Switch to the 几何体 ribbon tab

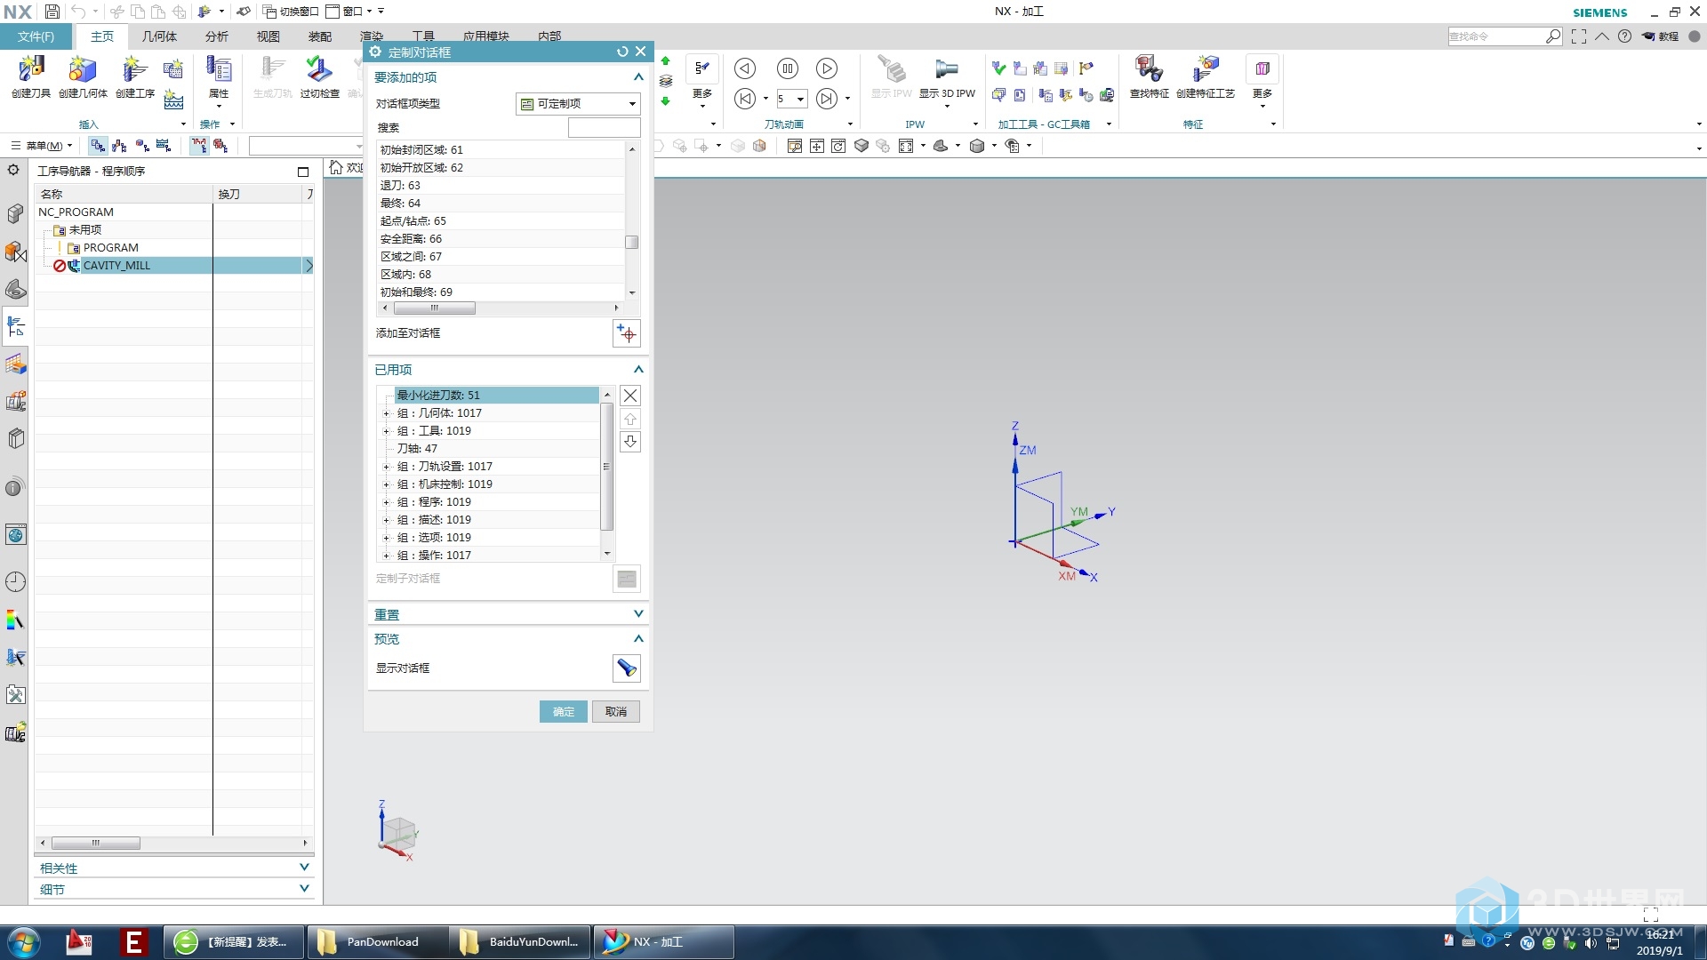pyautogui.click(x=159, y=36)
